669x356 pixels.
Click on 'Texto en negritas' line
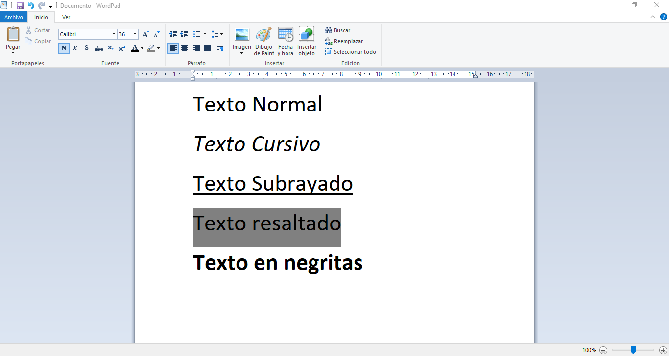tap(278, 263)
